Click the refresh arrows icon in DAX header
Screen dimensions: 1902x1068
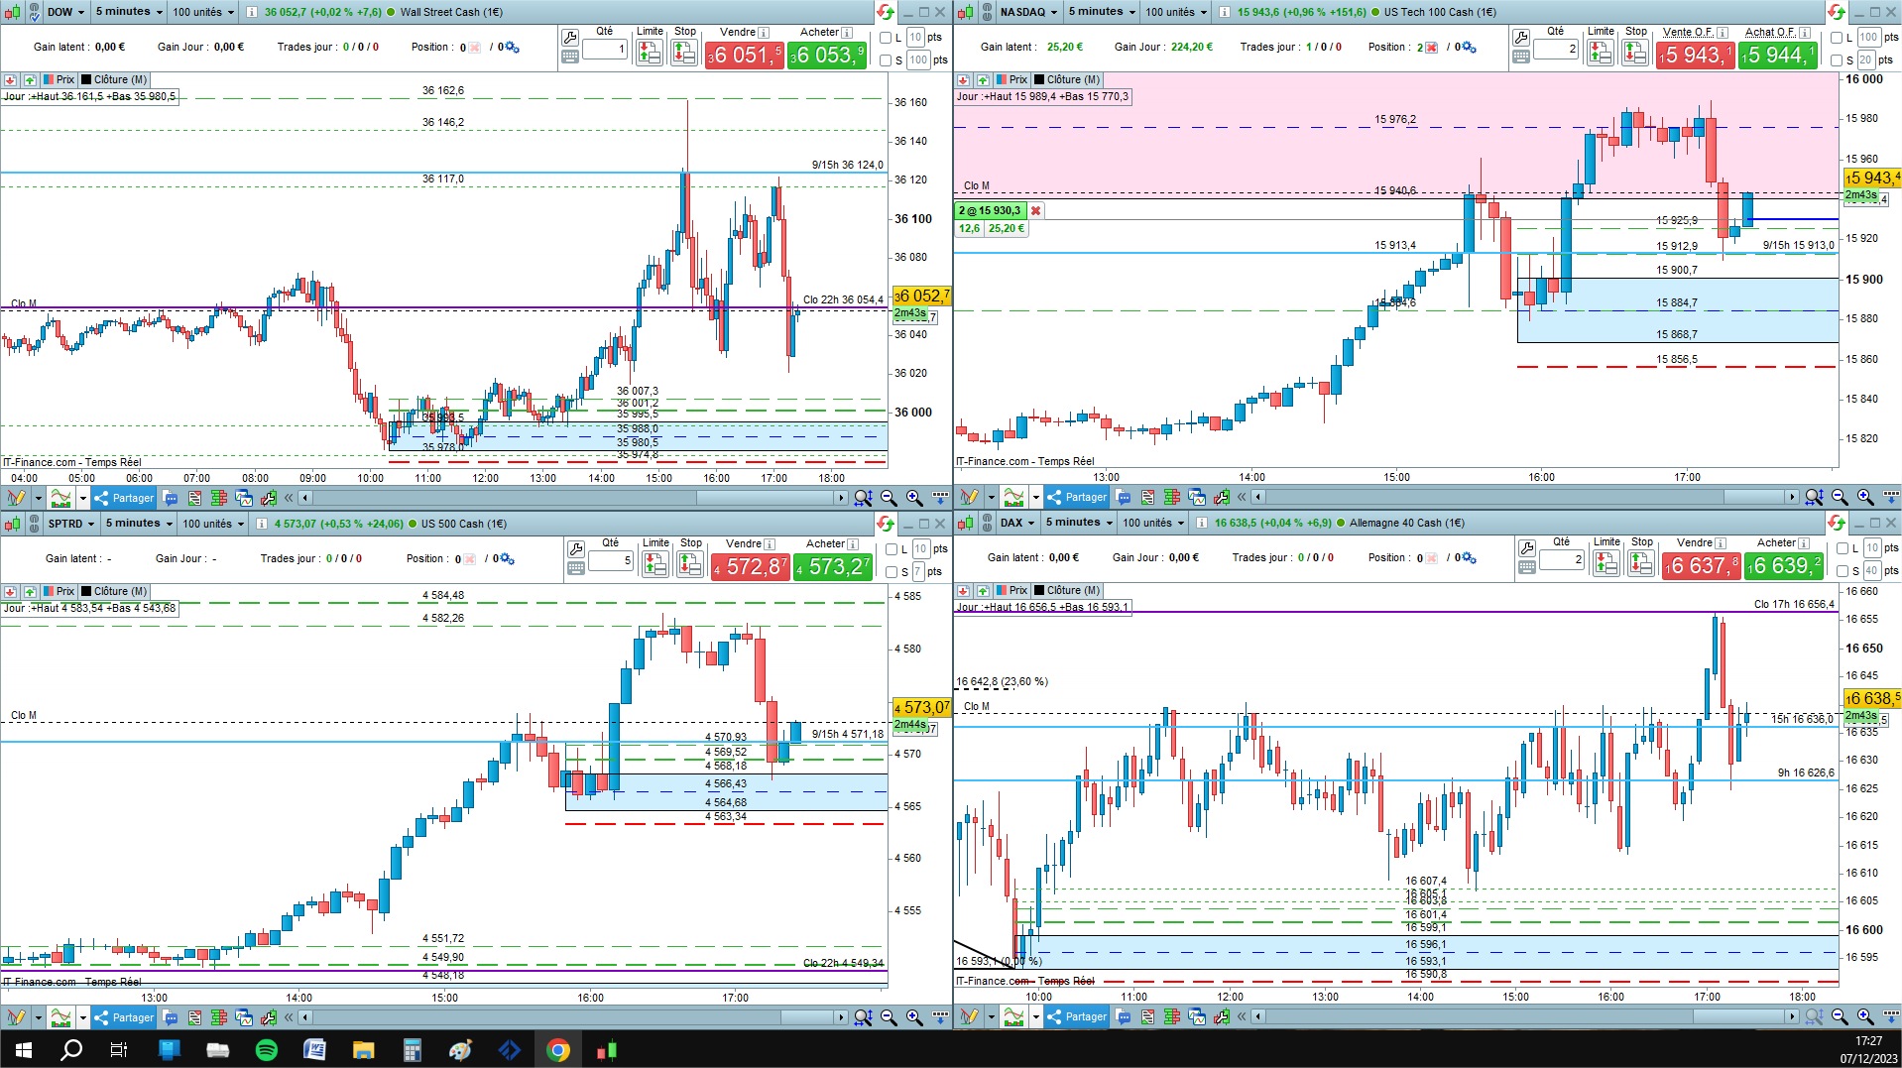tap(1836, 523)
